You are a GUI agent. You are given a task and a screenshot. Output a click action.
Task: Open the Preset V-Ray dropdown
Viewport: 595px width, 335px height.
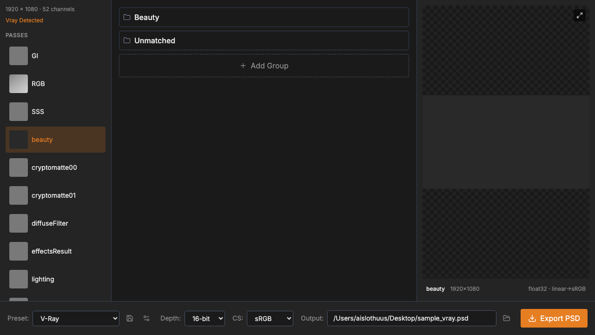coord(76,318)
